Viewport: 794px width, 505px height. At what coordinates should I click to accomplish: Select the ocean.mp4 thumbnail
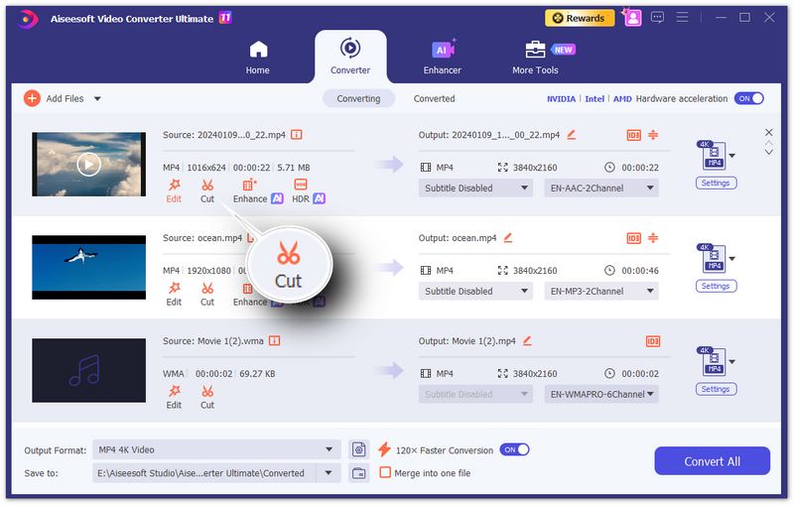coord(88,267)
